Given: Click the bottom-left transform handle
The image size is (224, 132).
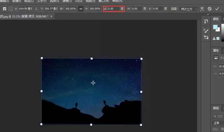Looking at the screenshot, I should 41,124.
